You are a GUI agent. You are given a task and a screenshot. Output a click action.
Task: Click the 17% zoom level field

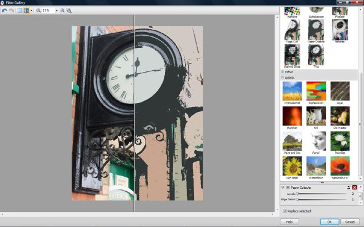point(49,11)
